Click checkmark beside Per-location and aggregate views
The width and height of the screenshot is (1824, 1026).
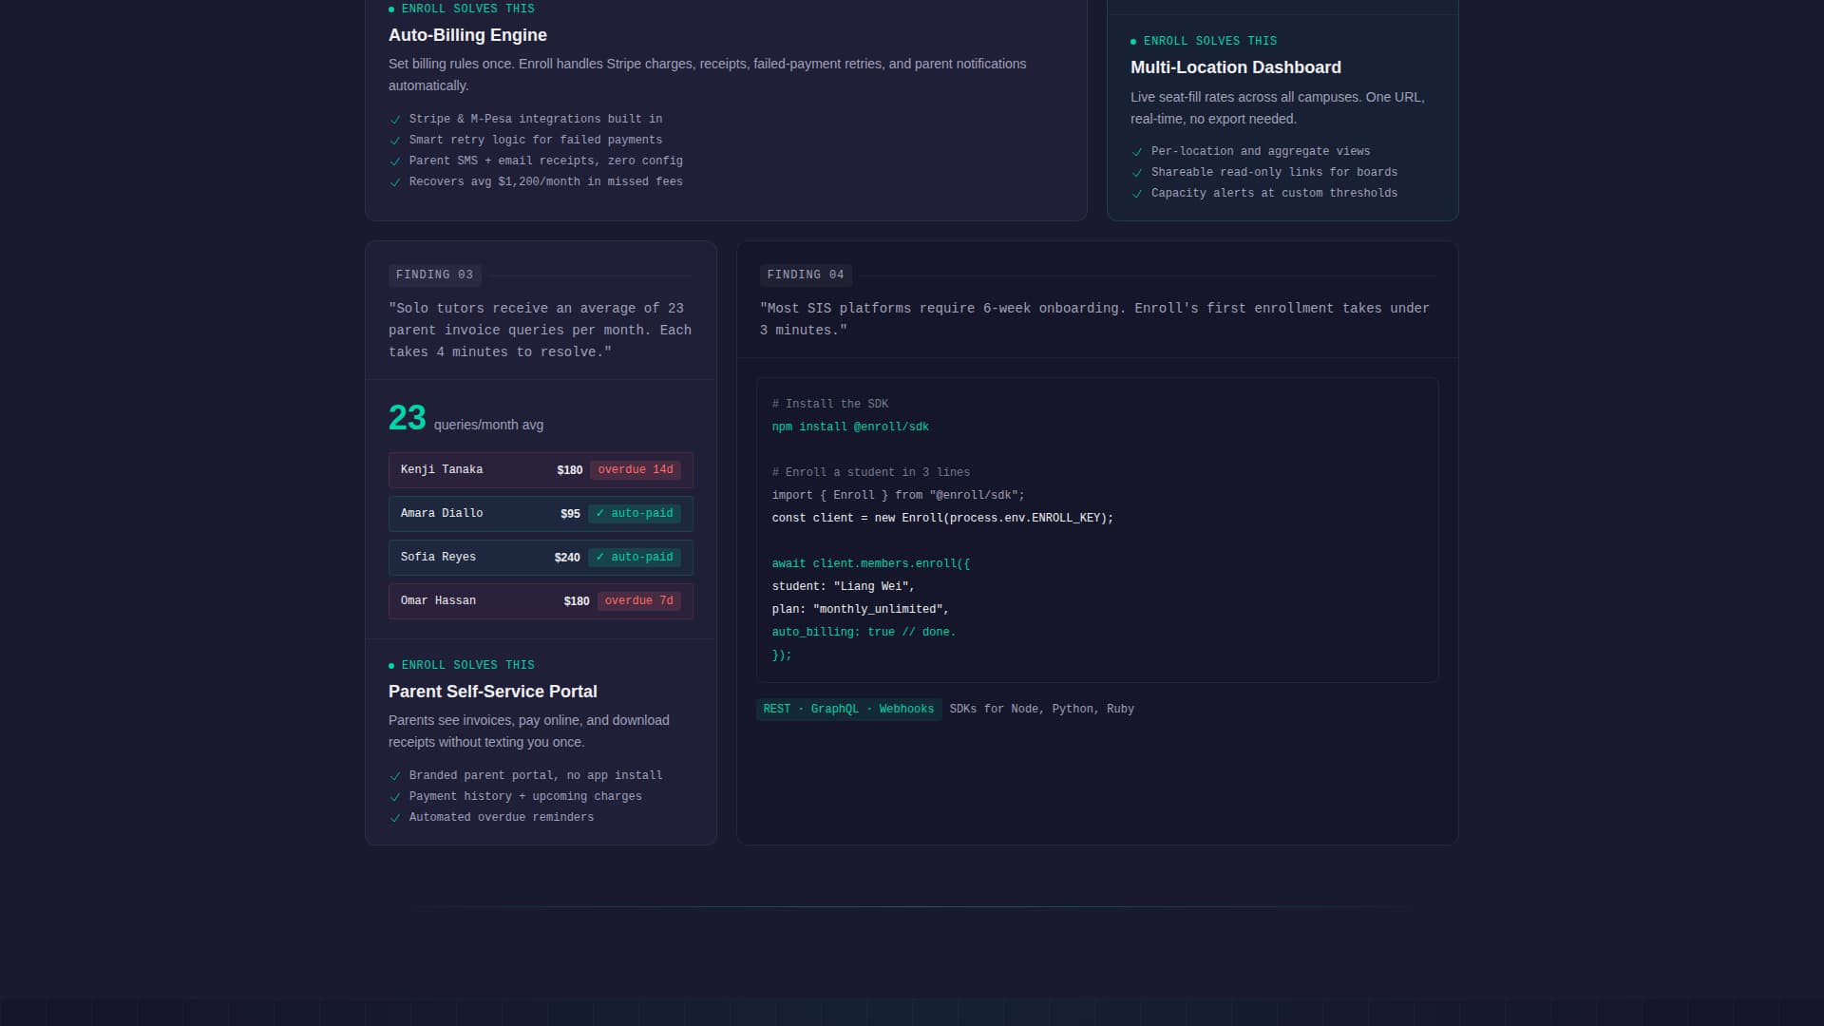pyautogui.click(x=1137, y=152)
